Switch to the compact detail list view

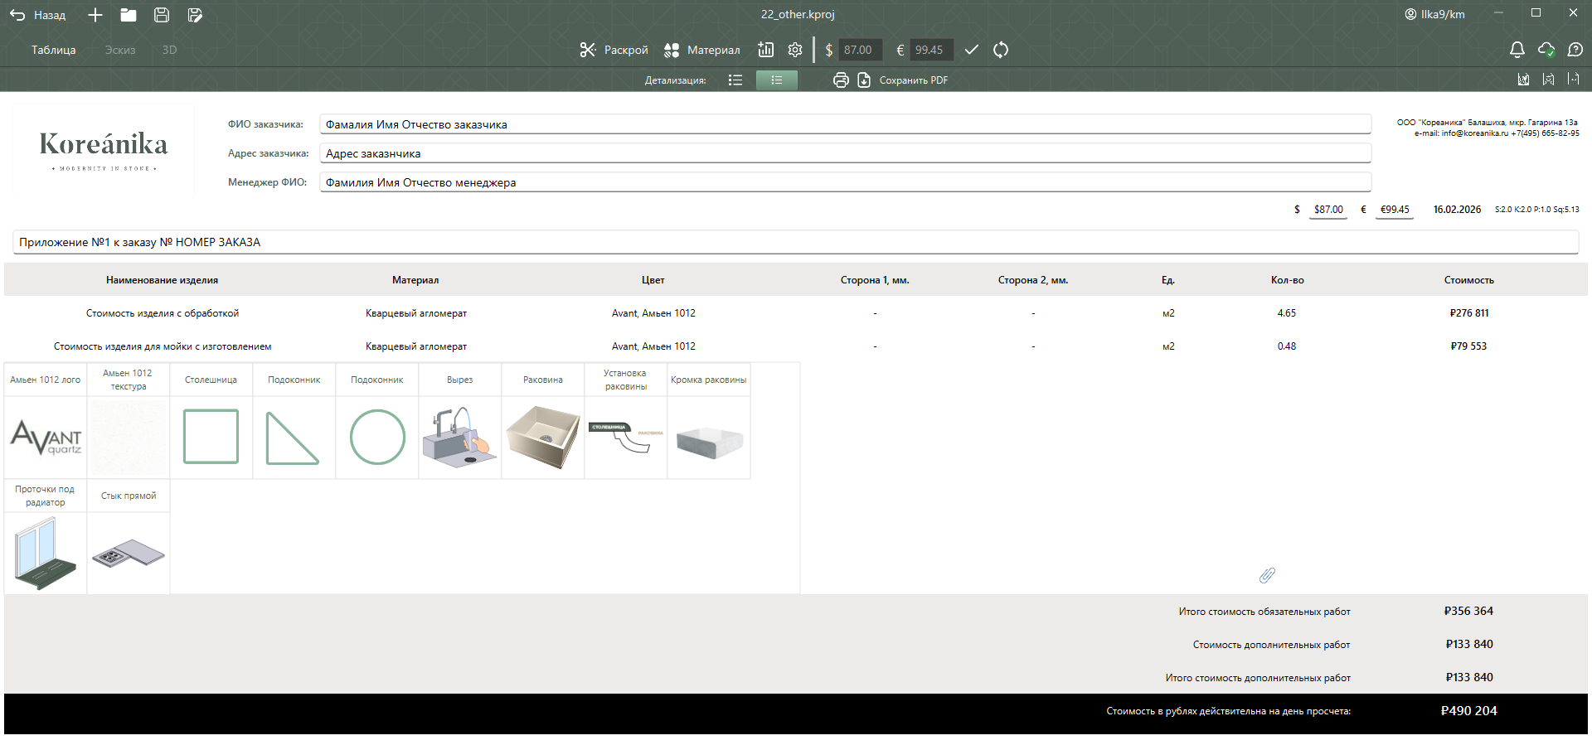coord(735,80)
